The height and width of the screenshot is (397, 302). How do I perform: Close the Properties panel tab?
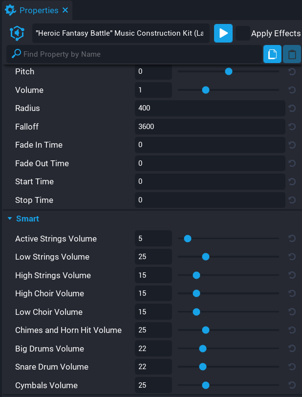(64, 10)
